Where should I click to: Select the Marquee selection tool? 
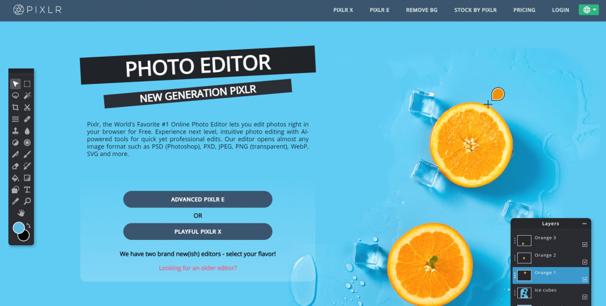[27, 84]
